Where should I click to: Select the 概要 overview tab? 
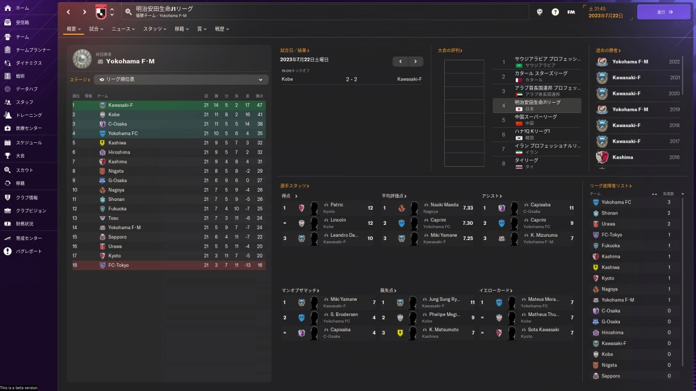74,29
